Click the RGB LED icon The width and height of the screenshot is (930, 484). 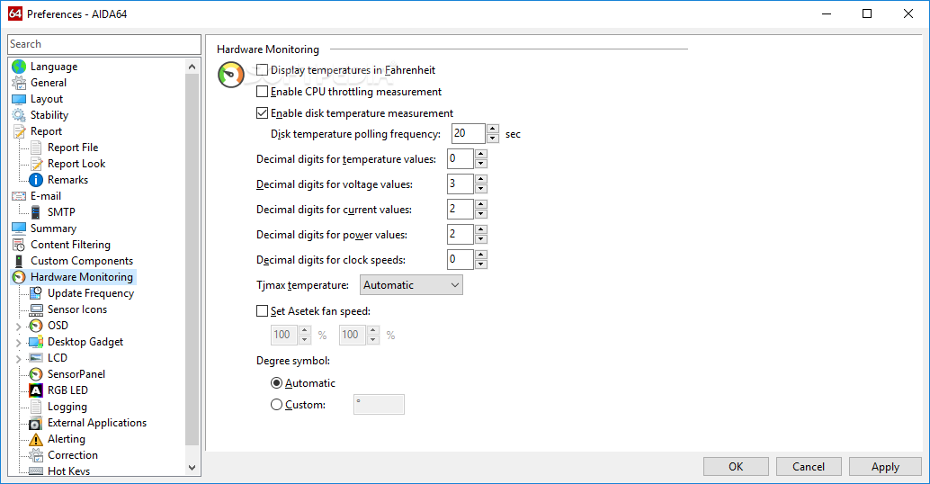[36, 390]
